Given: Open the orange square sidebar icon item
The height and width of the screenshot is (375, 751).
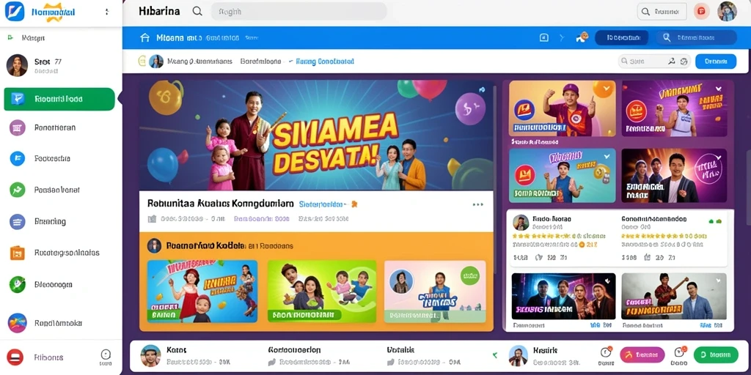Looking at the screenshot, I should point(18,253).
